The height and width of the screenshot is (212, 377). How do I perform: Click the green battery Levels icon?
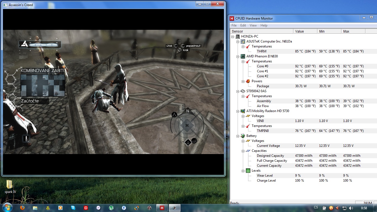pyautogui.click(x=248, y=171)
